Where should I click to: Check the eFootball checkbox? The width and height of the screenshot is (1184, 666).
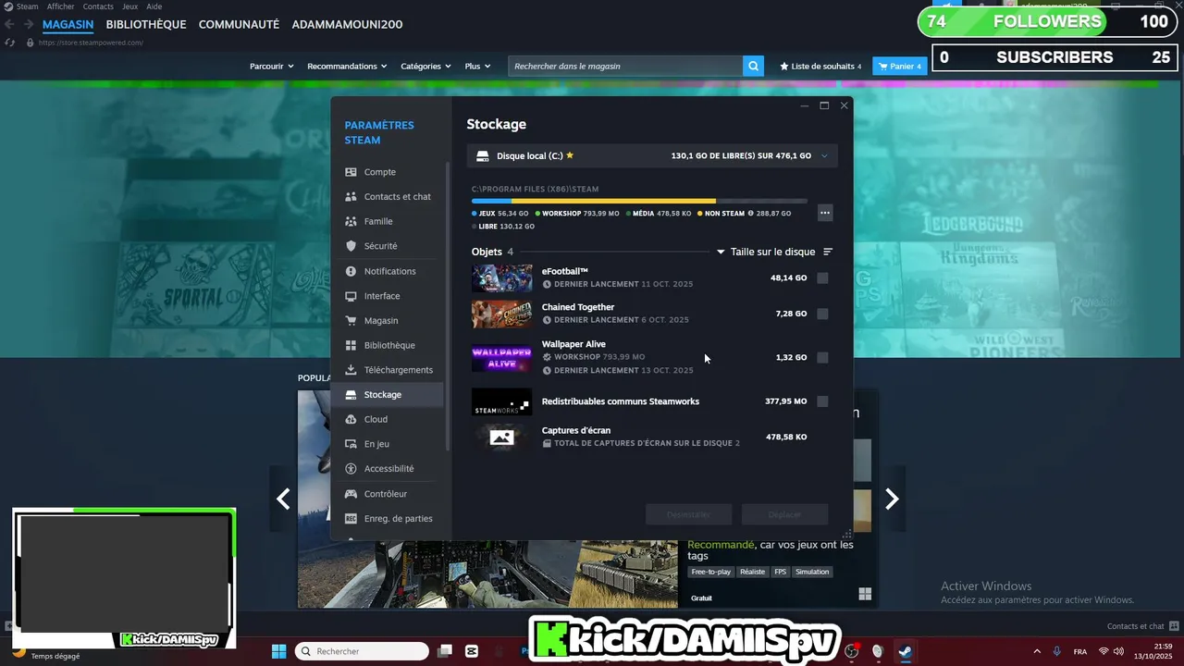(x=823, y=277)
